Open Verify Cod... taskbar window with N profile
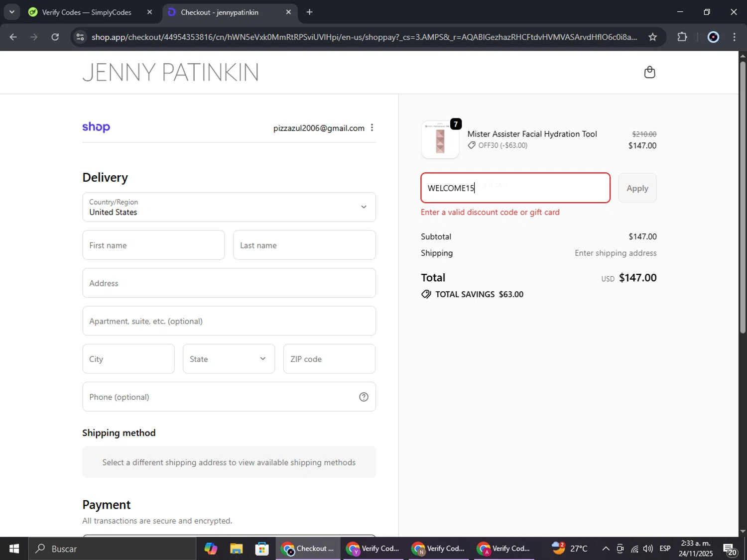The image size is (747, 560). (439, 549)
